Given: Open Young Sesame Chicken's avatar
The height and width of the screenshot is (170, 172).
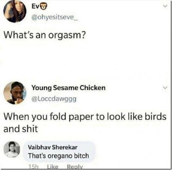Looking at the screenshot, I should pyautogui.click(x=15, y=93).
